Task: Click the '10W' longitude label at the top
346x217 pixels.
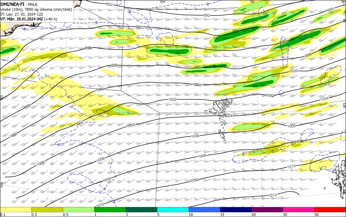Action: click(162, 2)
